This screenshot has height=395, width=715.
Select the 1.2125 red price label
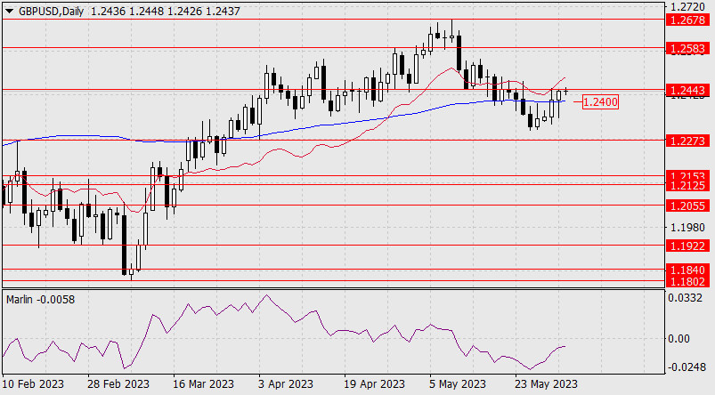(x=688, y=185)
